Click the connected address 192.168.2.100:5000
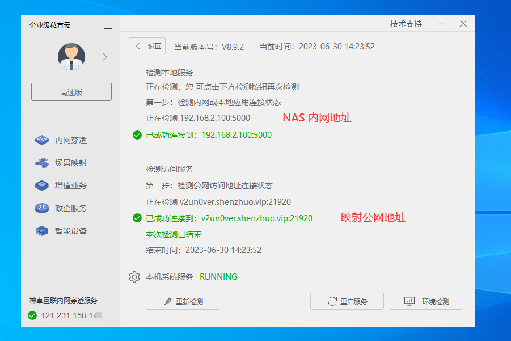This screenshot has height=341, width=511. pyautogui.click(x=236, y=134)
